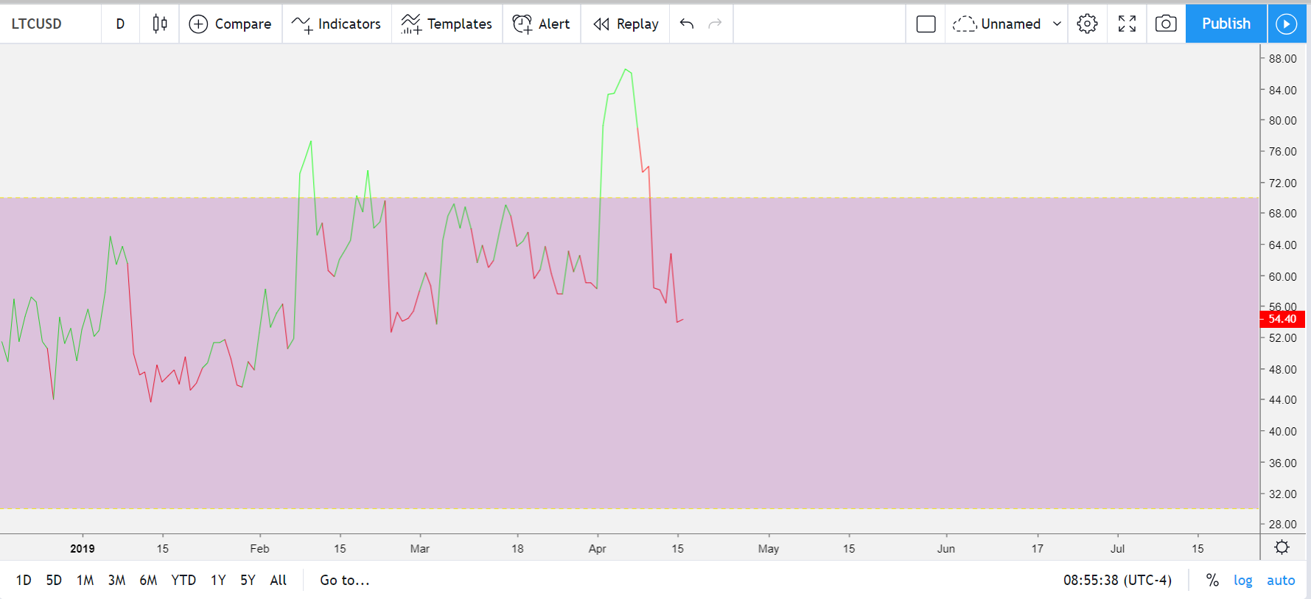Click the 08:55:38 (UTC-4) timezone clock
Viewport: 1311px width, 599px height.
point(1117,581)
